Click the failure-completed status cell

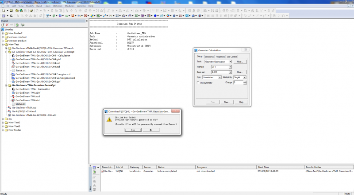[167, 171]
